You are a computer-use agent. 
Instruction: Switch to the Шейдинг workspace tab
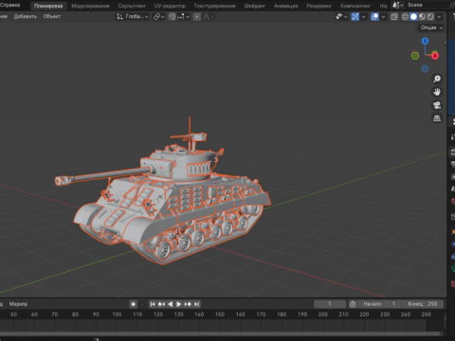pyautogui.click(x=255, y=6)
